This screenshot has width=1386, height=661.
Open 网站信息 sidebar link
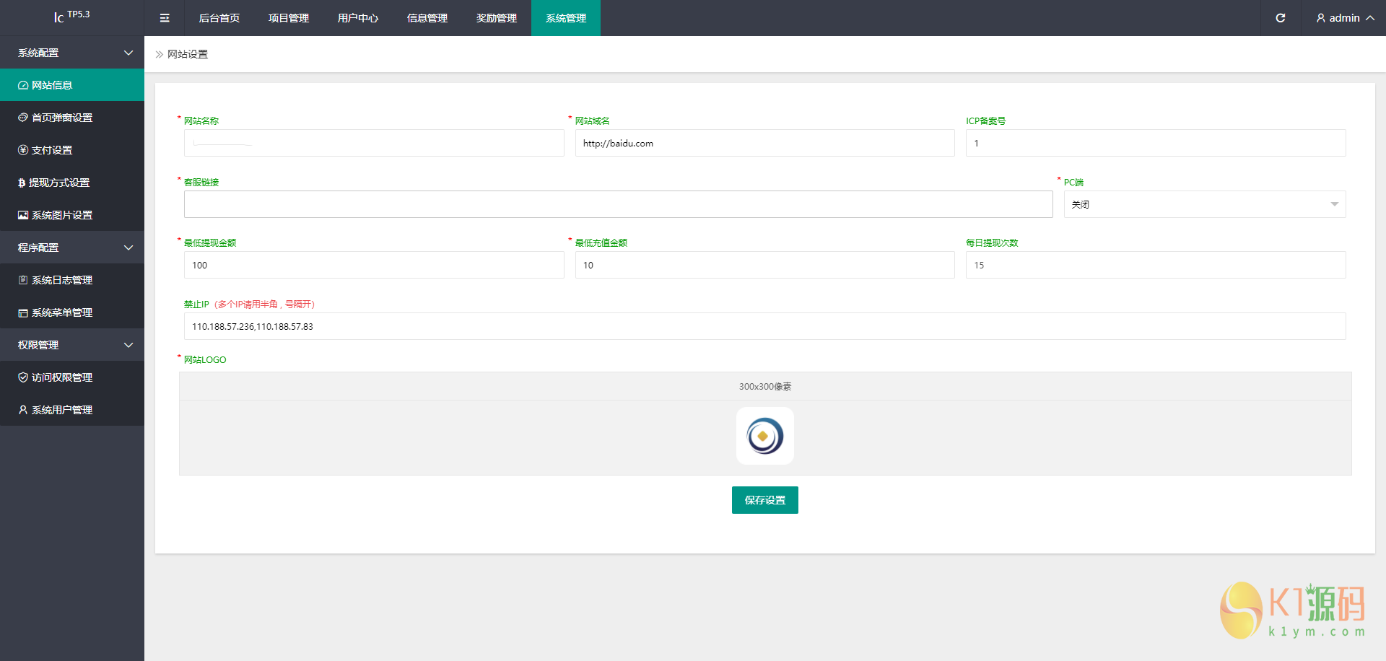point(72,85)
